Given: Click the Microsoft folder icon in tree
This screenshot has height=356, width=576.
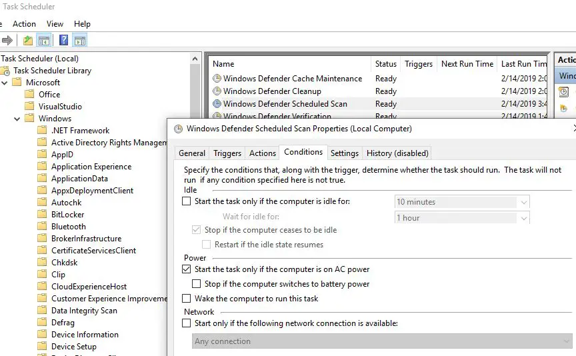Looking at the screenshot, I should click(17, 82).
